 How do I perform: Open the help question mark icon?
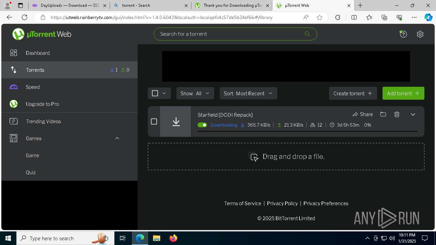[x=403, y=34]
